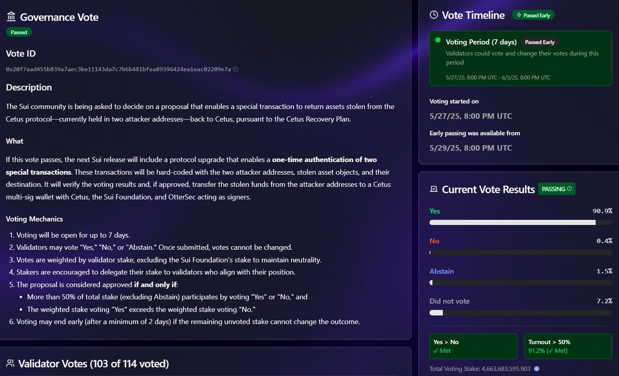Screen dimensions: 619x376
Task: Click the Did not vote progress bar
Action: pos(521,313)
